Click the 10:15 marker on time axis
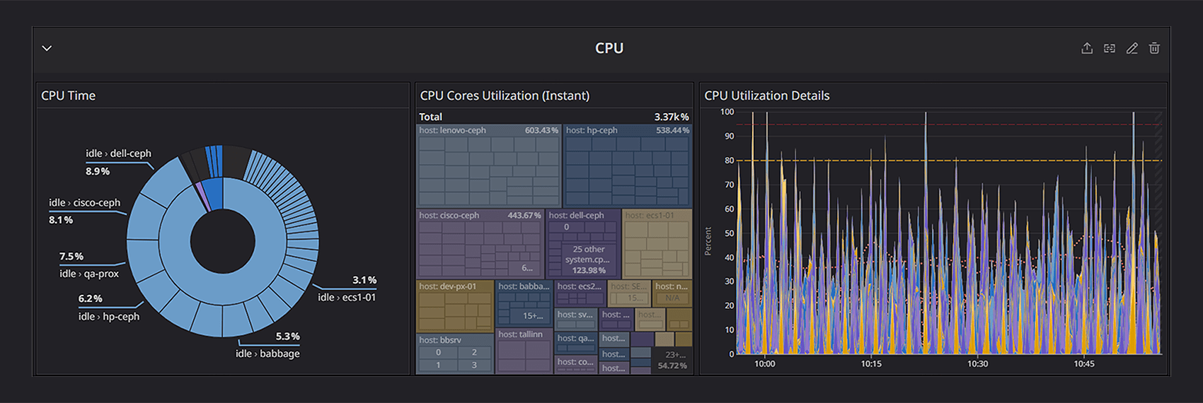 click(x=871, y=363)
